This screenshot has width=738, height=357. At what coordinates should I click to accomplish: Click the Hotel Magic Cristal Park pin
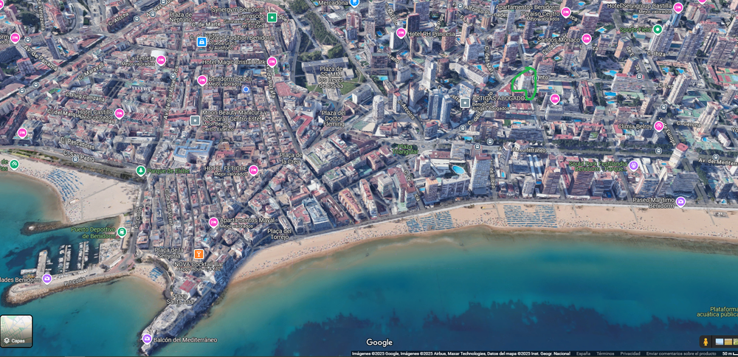[272, 62]
